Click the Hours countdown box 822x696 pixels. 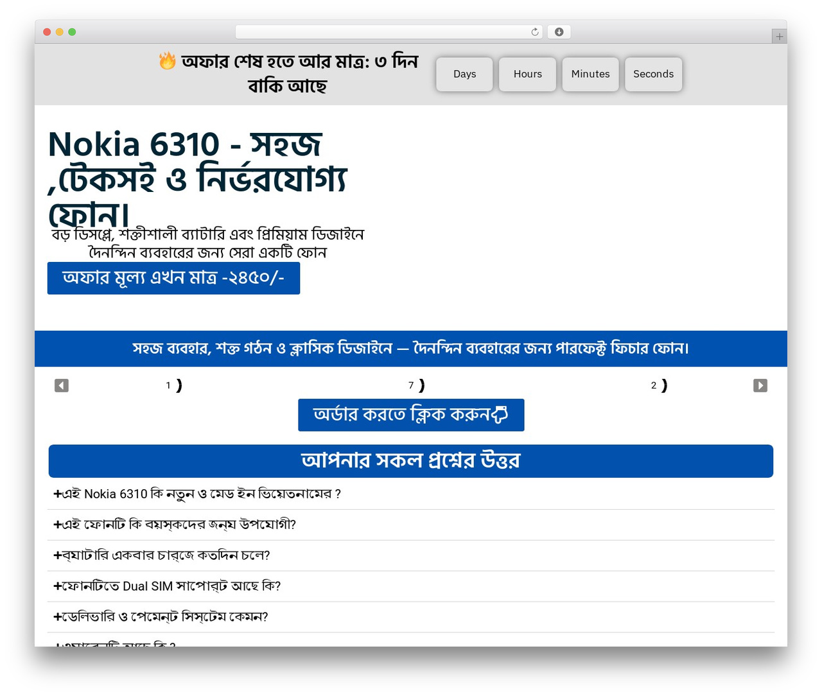pyautogui.click(x=527, y=74)
